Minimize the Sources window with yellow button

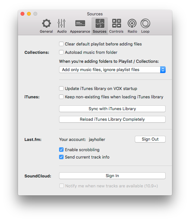(29, 14)
